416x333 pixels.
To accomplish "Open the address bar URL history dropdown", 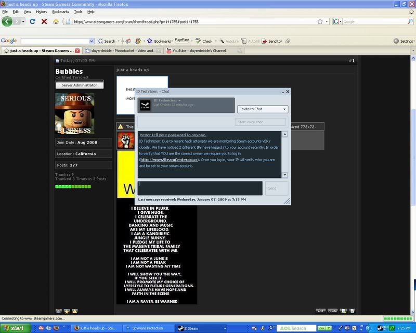I will pyautogui.click(x=327, y=21).
